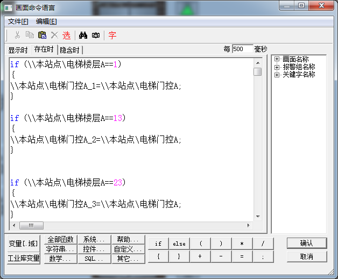Cancel with the 取消 button
The height and width of the screenshot is (279, 338).
pos(307,256)
